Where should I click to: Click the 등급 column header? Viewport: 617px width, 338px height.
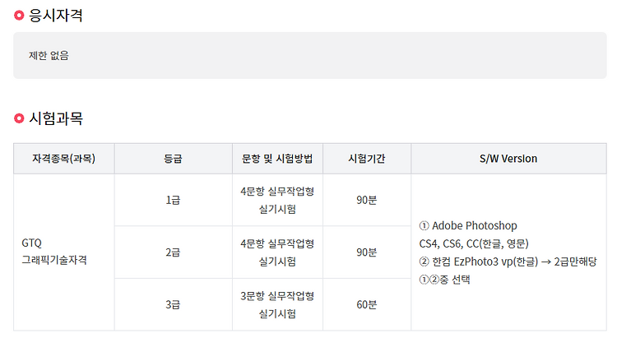[x=173, y=159]
